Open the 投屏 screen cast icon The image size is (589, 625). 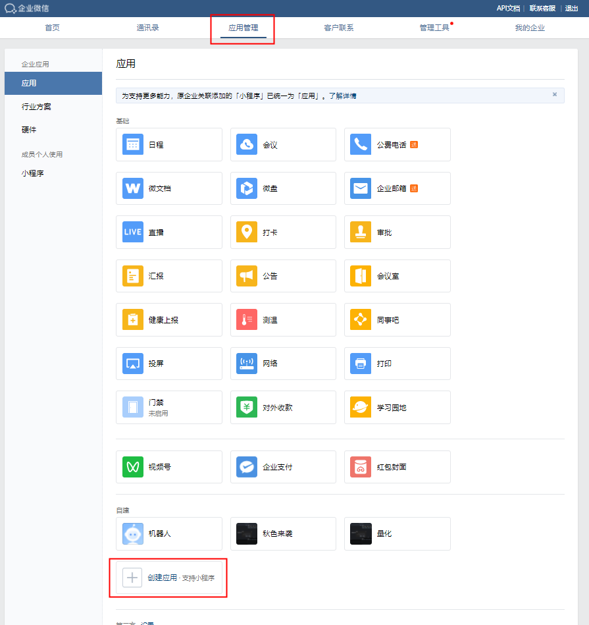(x=133, y=364)
